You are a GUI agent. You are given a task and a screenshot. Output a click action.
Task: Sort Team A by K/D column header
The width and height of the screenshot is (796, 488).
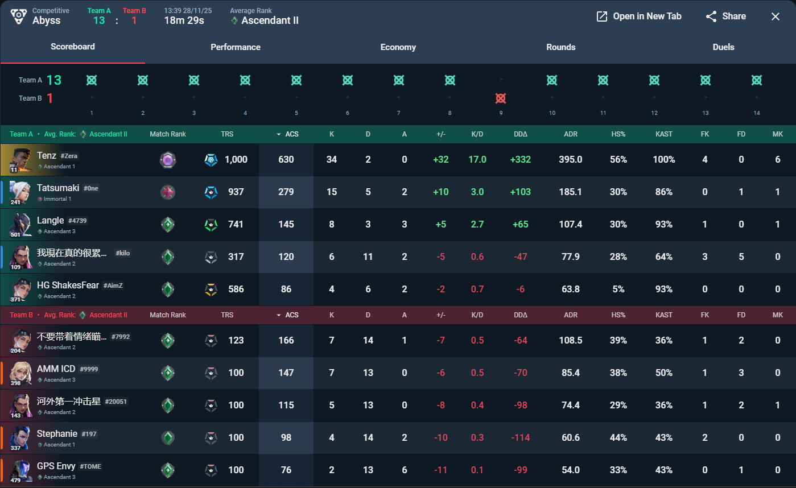click(x=477, y=134)
